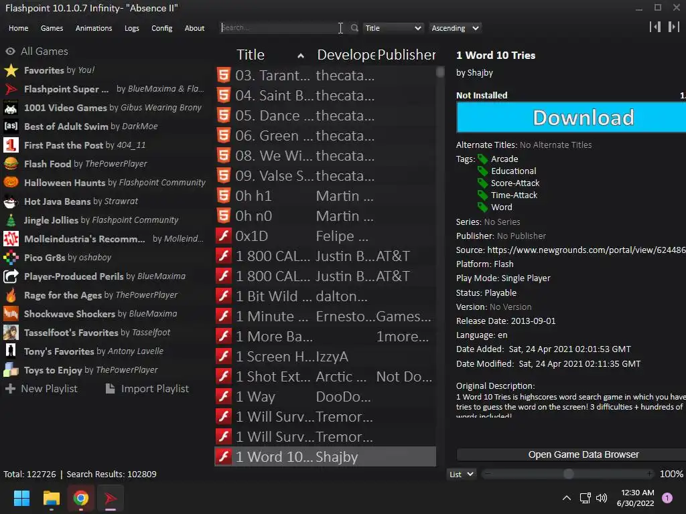Open the Animations tab
686x514 pixels.
[94, 28]
